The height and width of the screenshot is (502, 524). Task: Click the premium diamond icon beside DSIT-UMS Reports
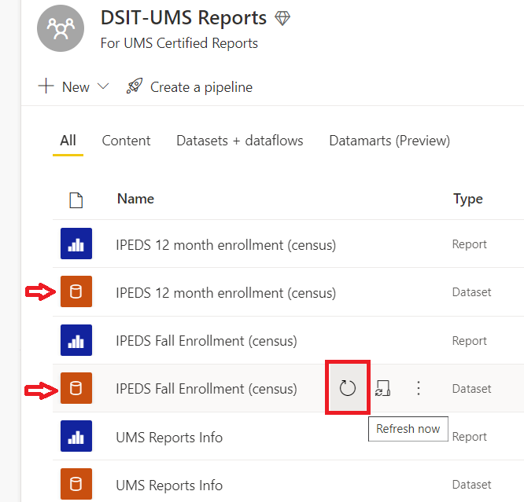pos(282,18)
